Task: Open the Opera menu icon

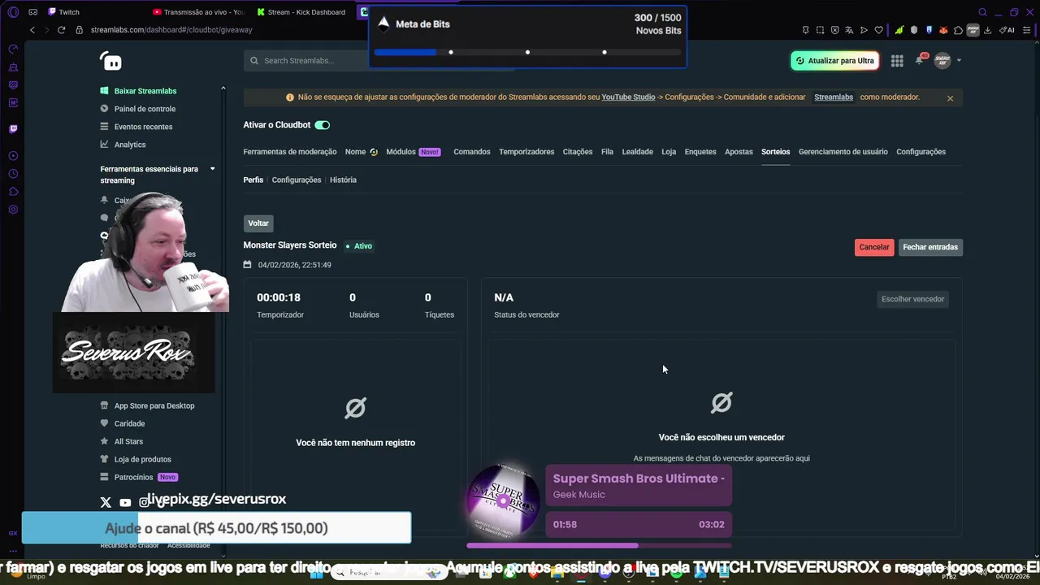Action: click(13, 12)
